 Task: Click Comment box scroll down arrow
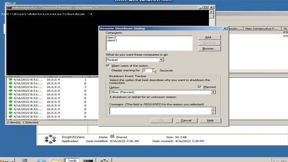click(213, 112)
